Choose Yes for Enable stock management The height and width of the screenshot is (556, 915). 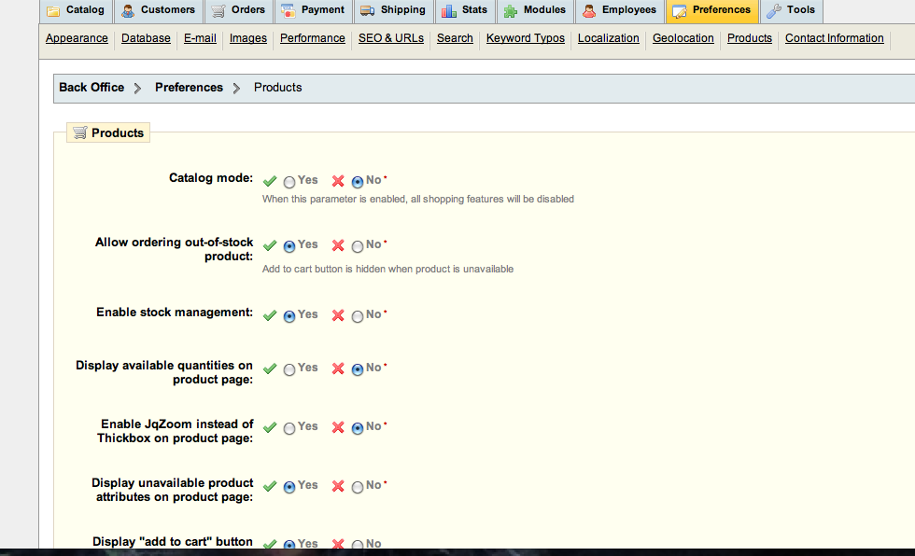pos(289,316)
